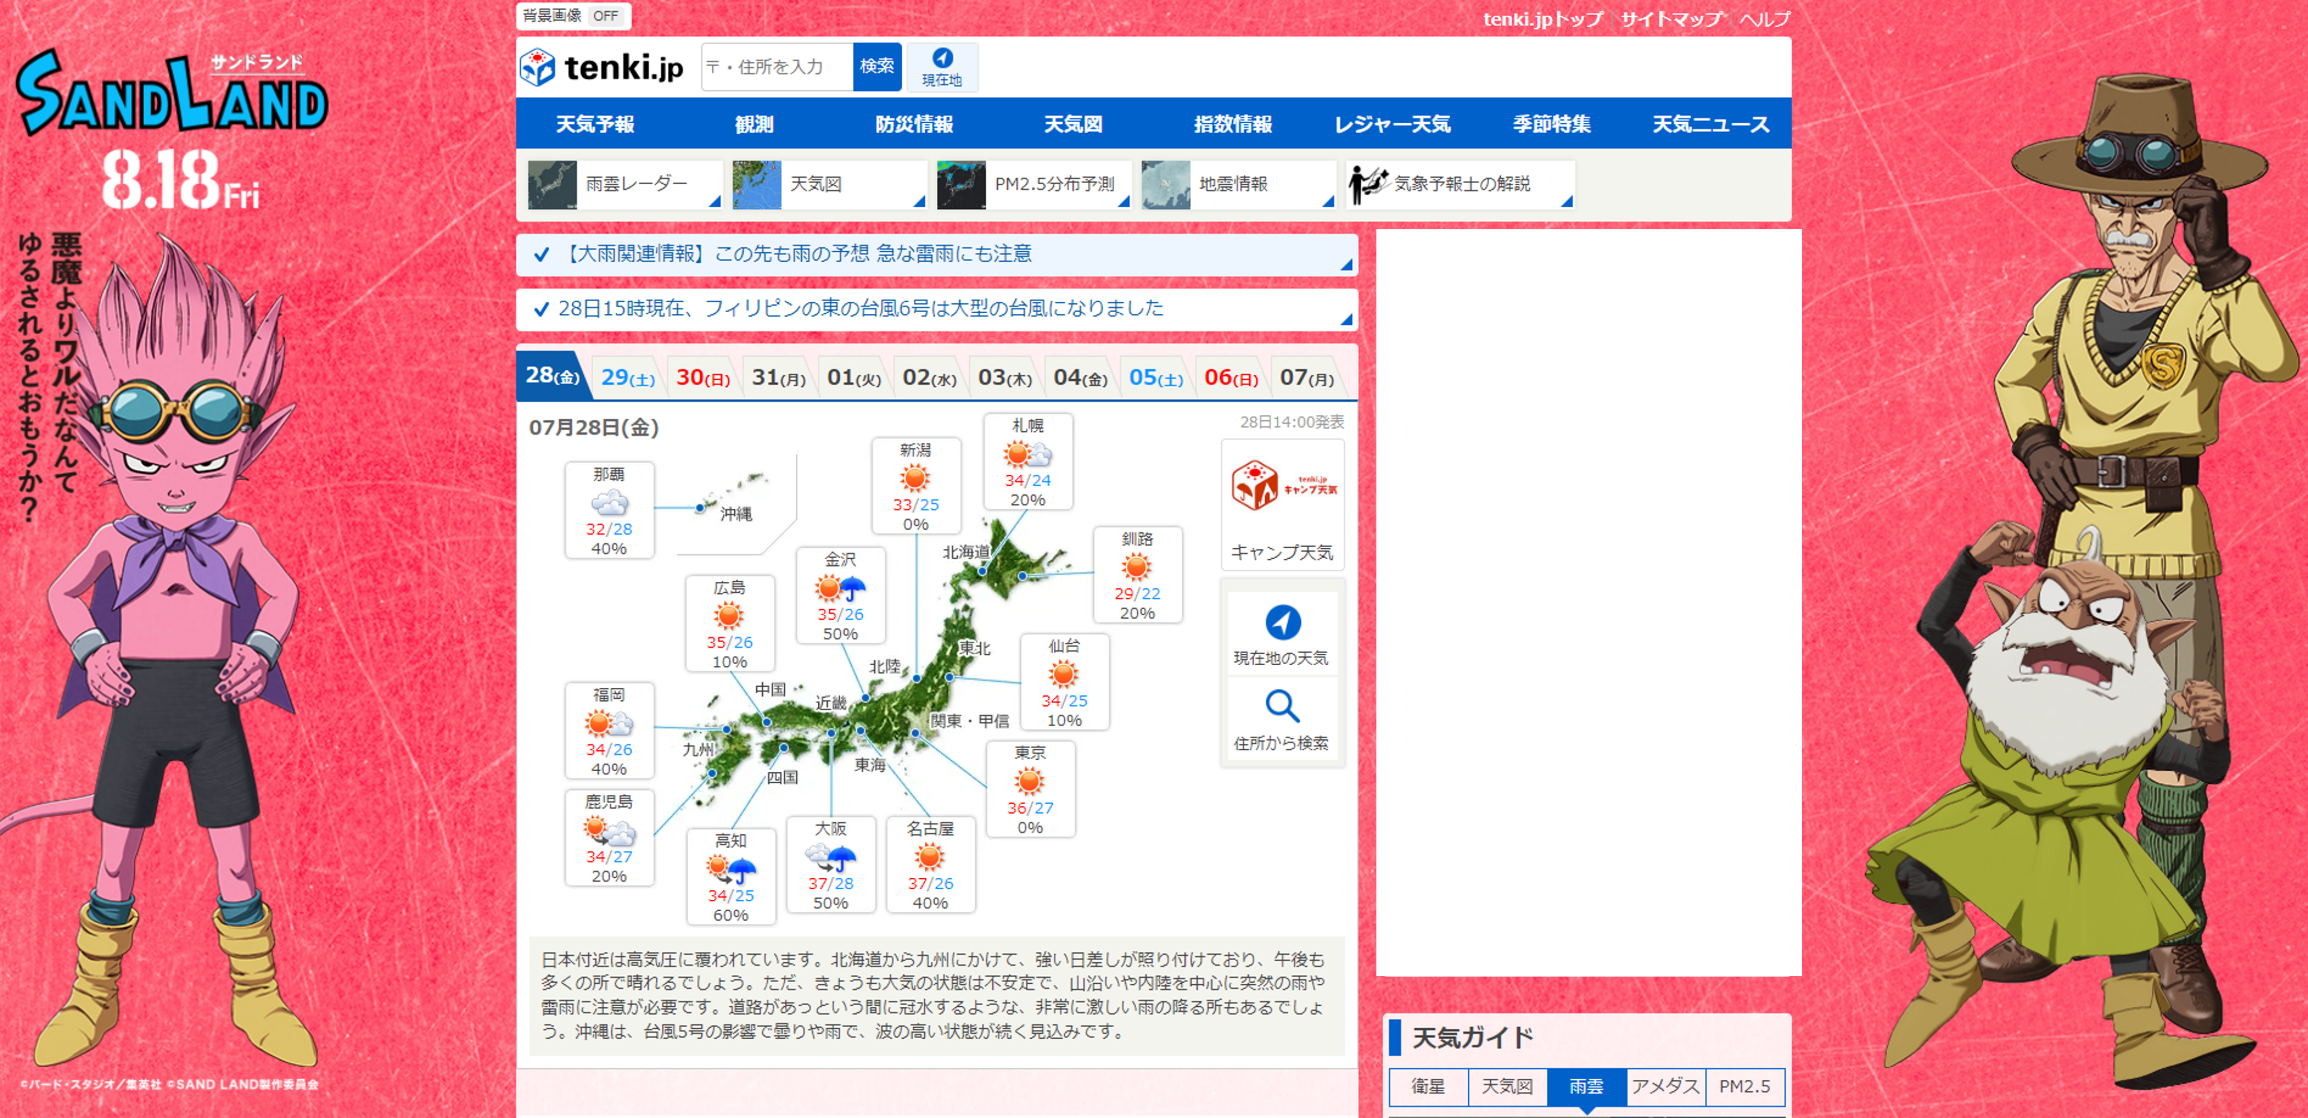
Task: Expand the 大雨関連情報 news banner arrow
Action: pyautogui.click(x=1346, y=264)
